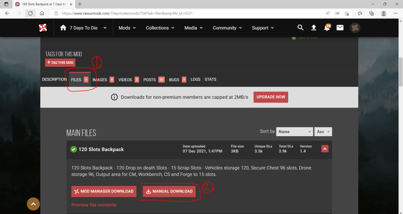The width and height of the screenshot is (403, 214).
Task: Open browser Settings and more menu
Action: pyautogui.click(x=395, y=14)
